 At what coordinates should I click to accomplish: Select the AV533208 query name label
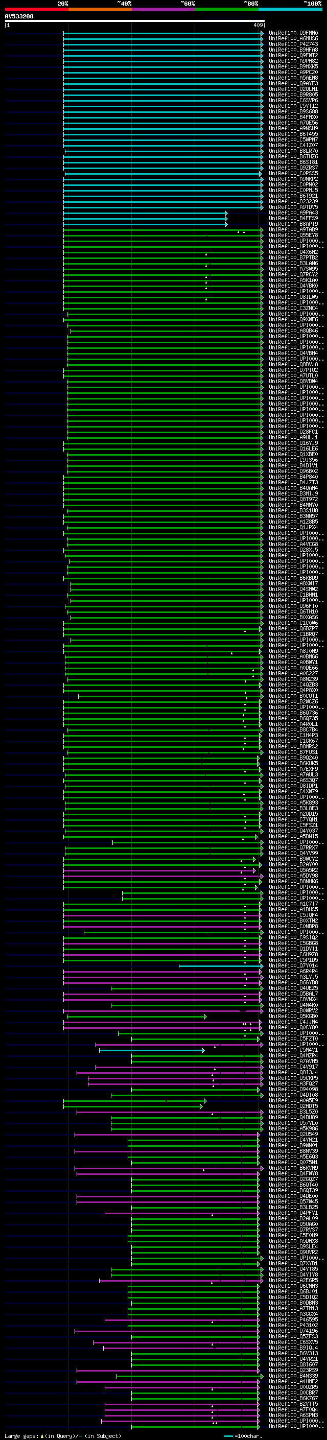19,17
